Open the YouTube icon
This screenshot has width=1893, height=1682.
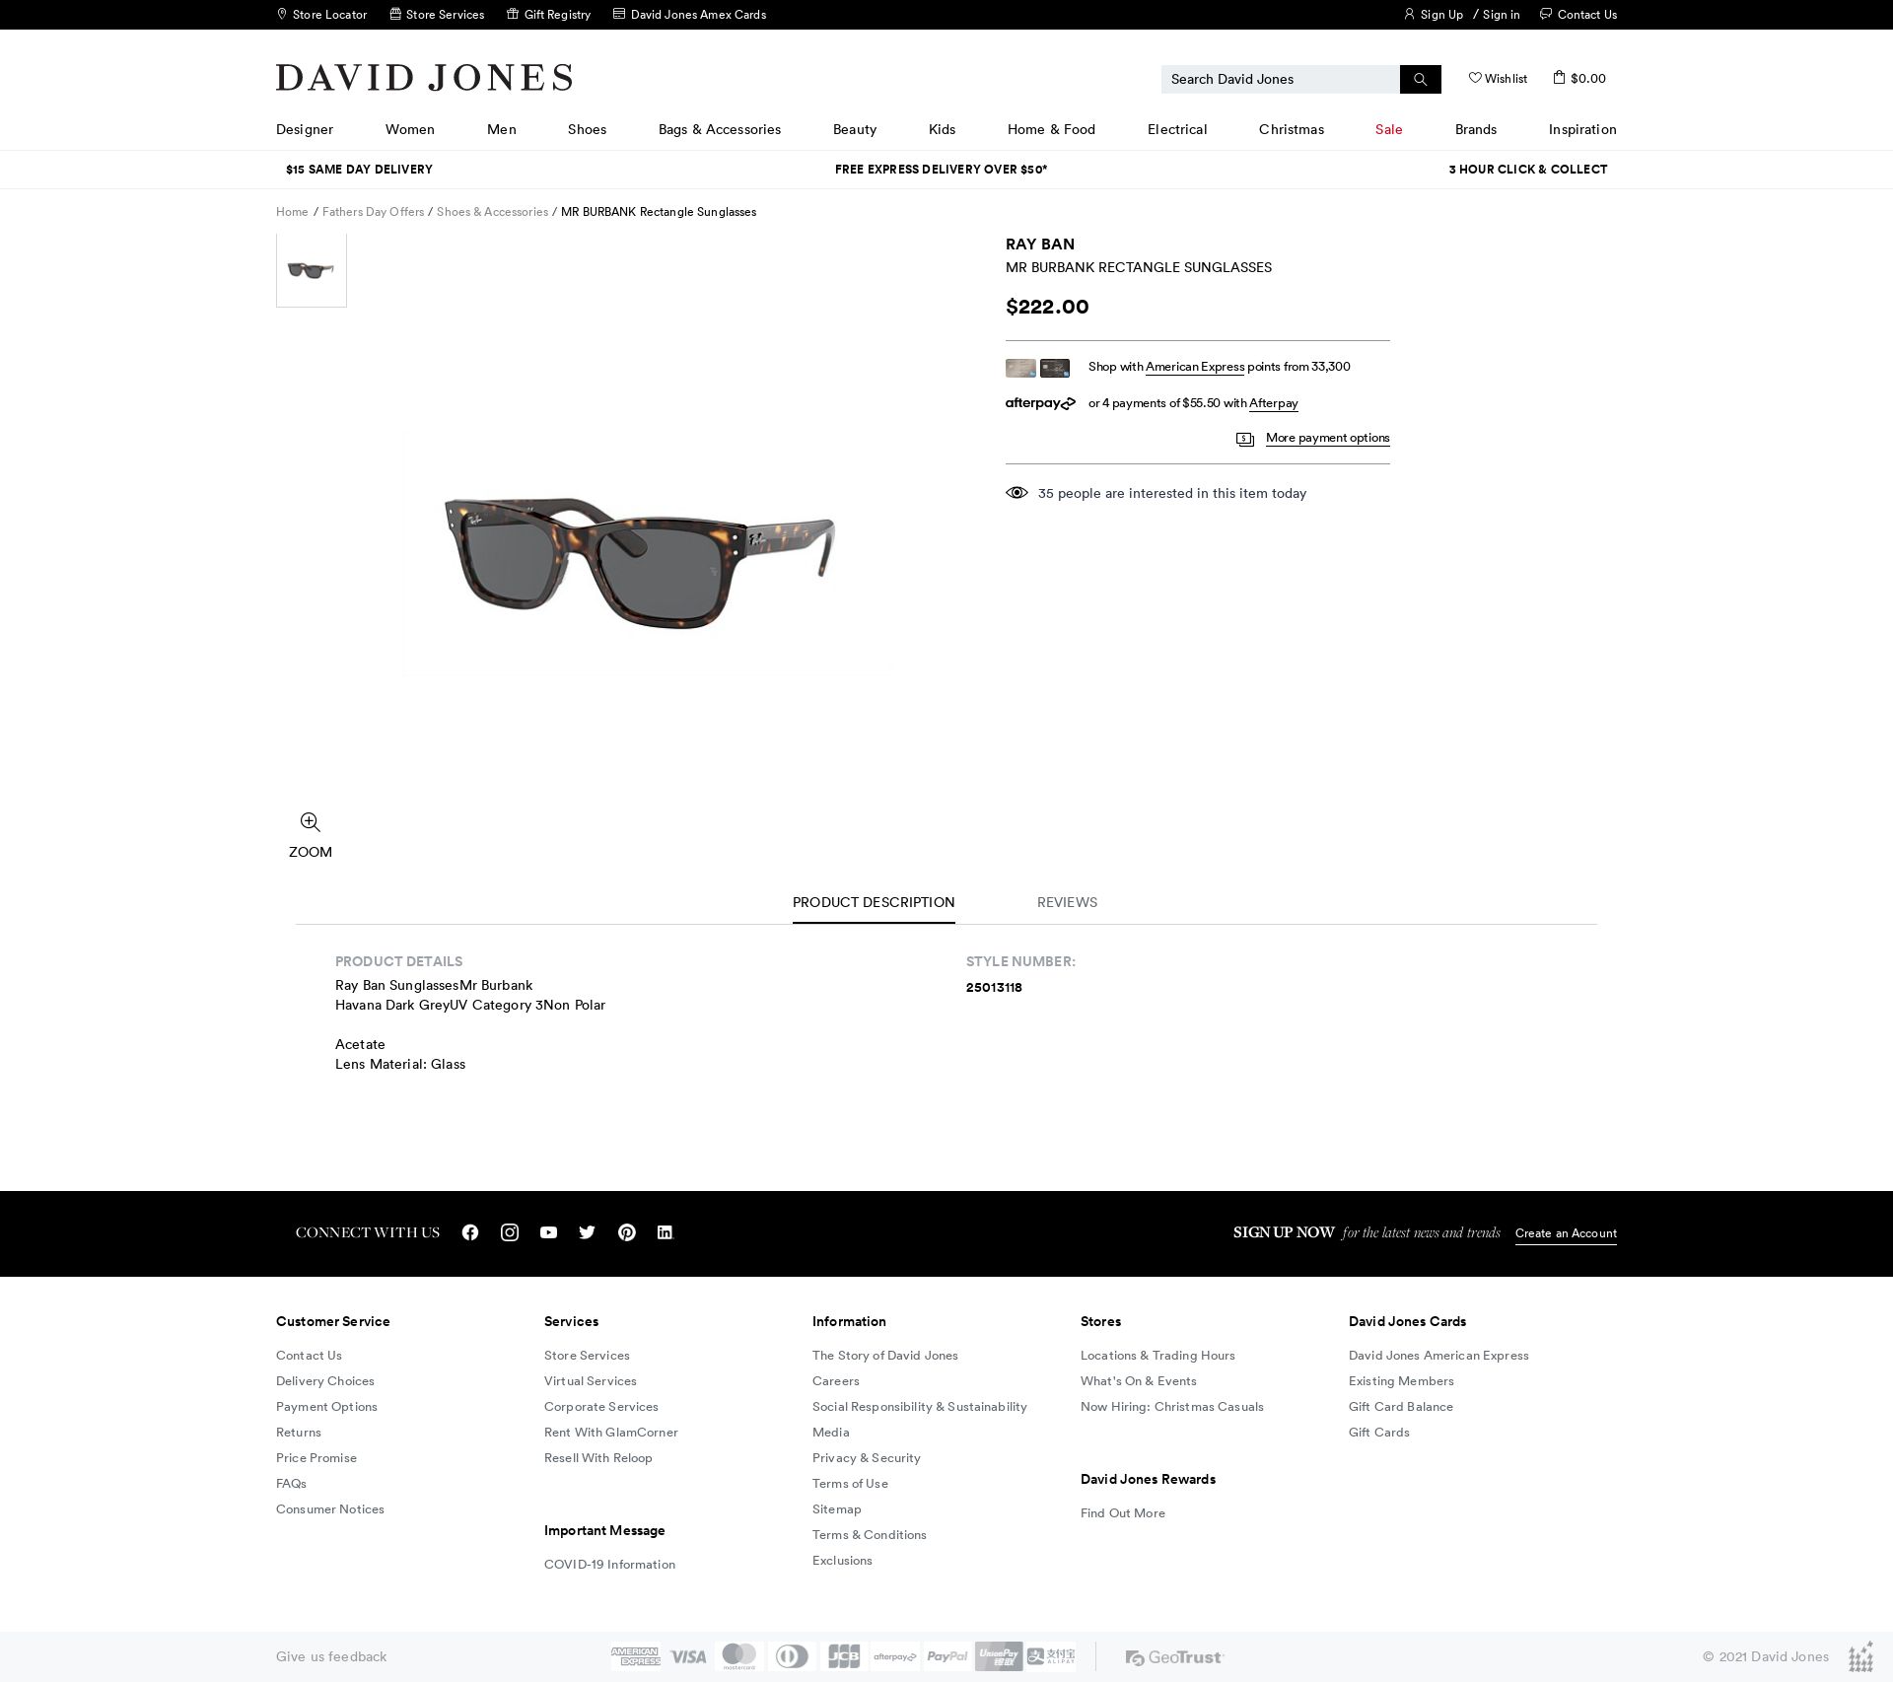pos(548,1232)
